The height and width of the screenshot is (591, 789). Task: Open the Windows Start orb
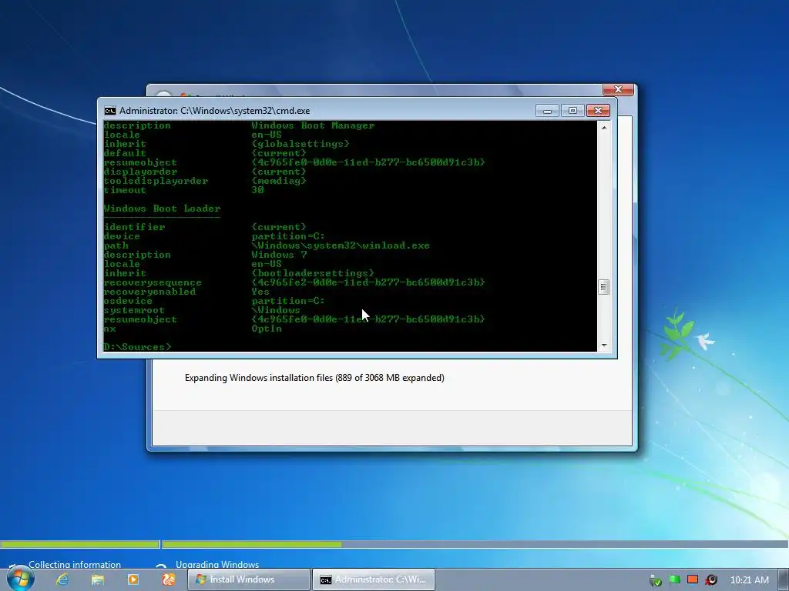21,579
